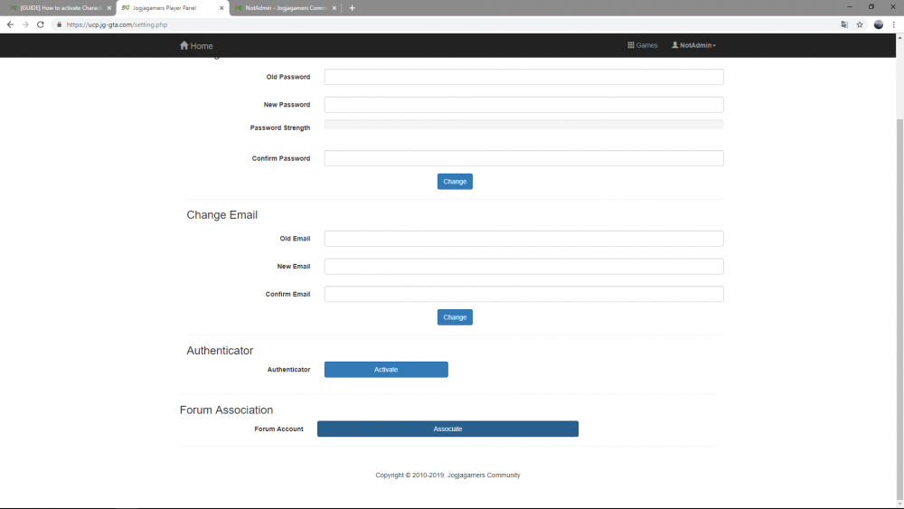Expand the NotAdmin user dropdown
Viewport: 904px width, 509px height.
tap(693, 45)
